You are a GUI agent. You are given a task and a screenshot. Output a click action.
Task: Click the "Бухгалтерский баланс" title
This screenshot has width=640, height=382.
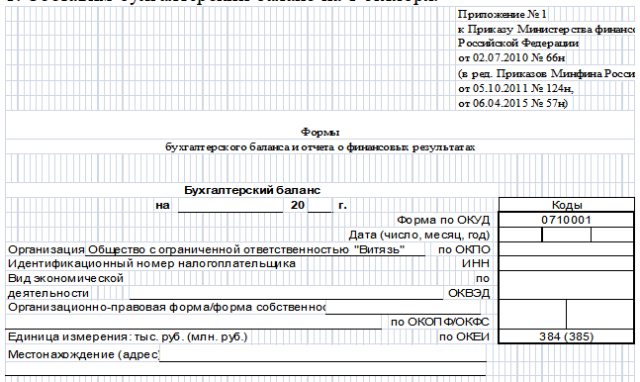pyautogui.click(x=252, y=190)
